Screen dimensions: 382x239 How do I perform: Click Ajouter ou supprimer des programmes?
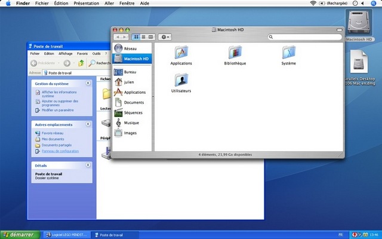coord(60,103)
